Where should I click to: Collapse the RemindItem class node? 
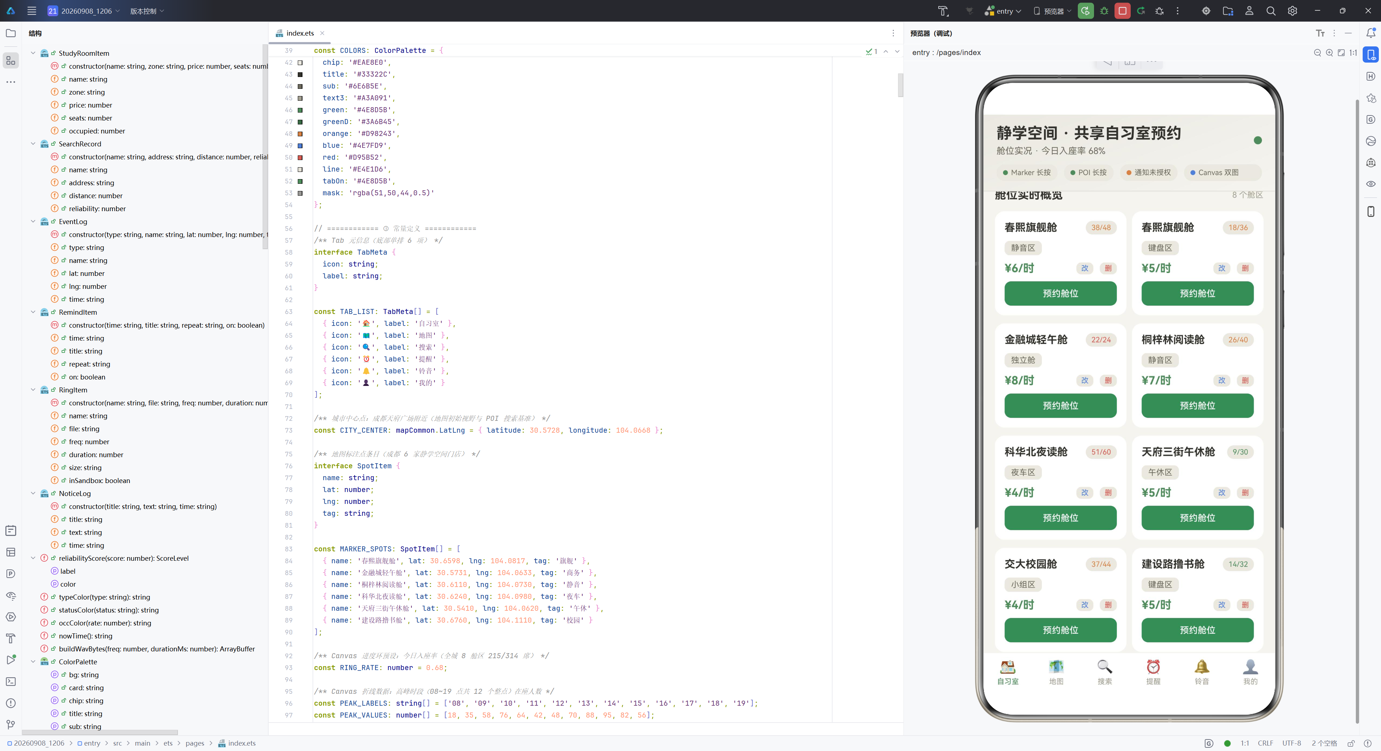pos(33,312)
